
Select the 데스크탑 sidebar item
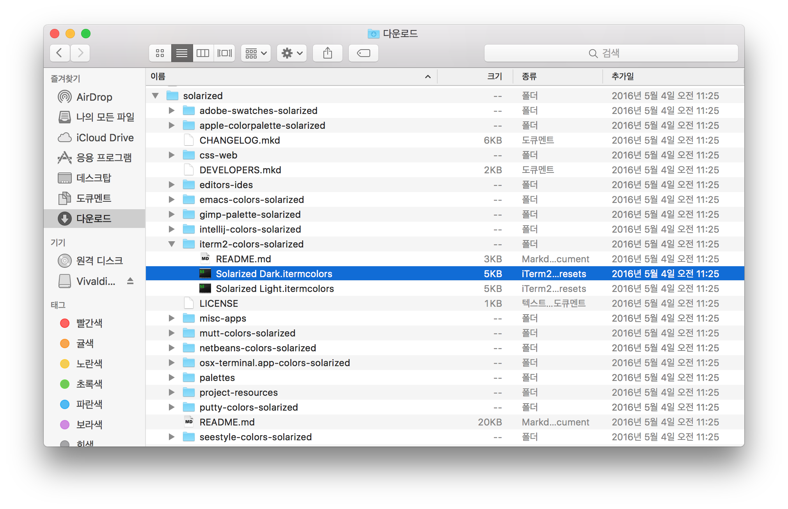click(94, 178)
